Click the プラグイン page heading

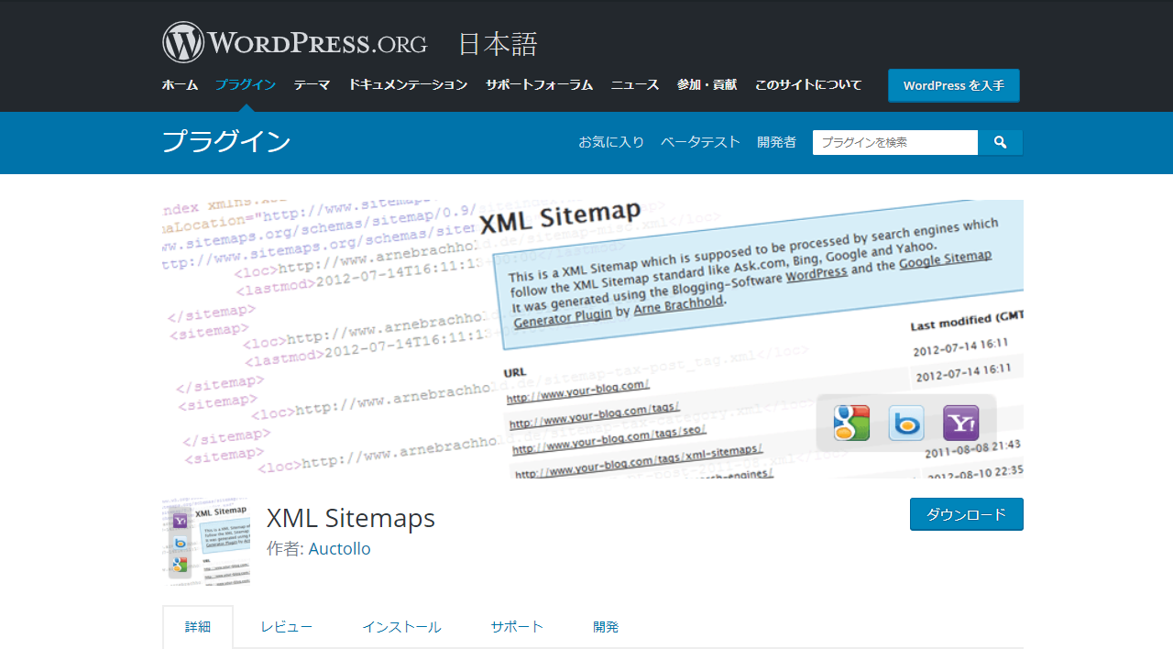click(226, 142)
